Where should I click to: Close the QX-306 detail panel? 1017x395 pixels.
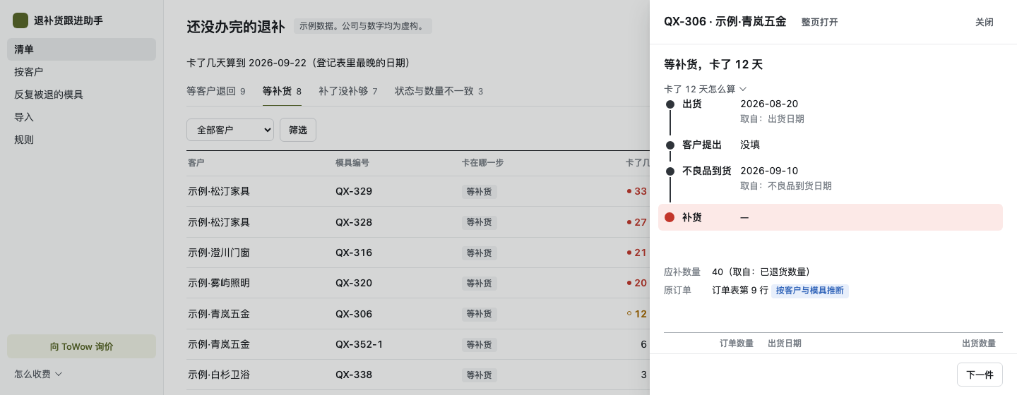click(x=985, y=22)
